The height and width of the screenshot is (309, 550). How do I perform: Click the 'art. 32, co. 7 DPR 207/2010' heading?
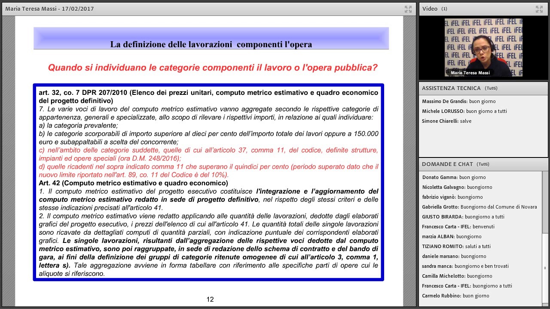[208, 97]
